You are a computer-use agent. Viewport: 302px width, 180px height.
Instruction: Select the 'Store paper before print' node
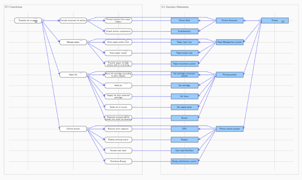118,42
